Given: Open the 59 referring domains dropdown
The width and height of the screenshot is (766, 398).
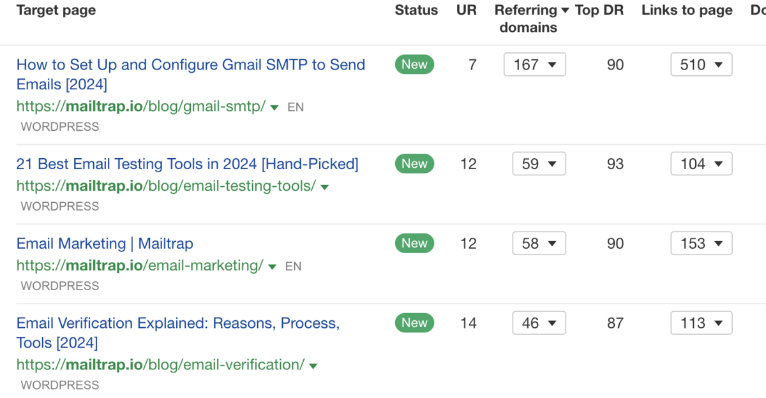Looking at the screenshot, I should click(539, 165).
